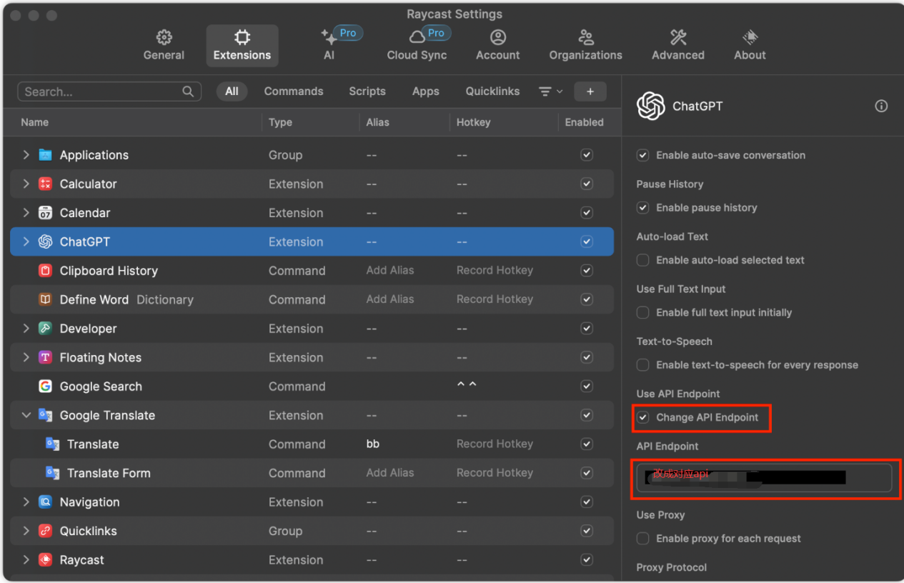
Task: Select the All filter
Action: 232,91
